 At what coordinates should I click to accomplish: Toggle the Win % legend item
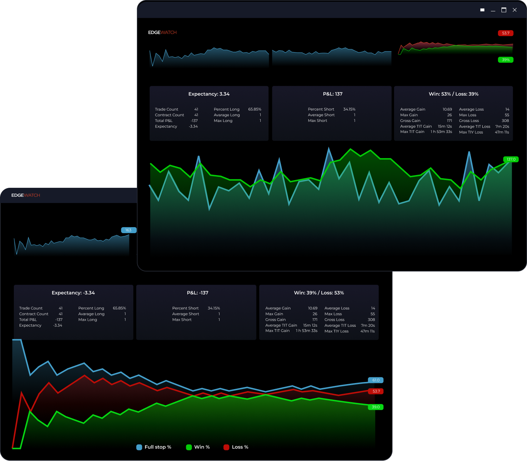[198, 447]
